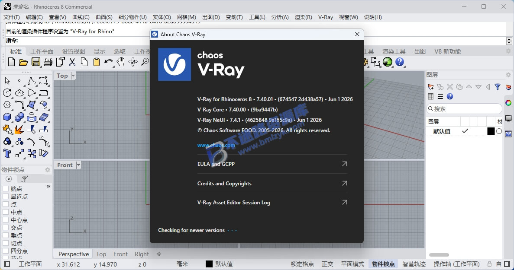Click the Copy icon in the toolbar
Viewport: 514px width, 270px height.
click(x=84, y=62)
